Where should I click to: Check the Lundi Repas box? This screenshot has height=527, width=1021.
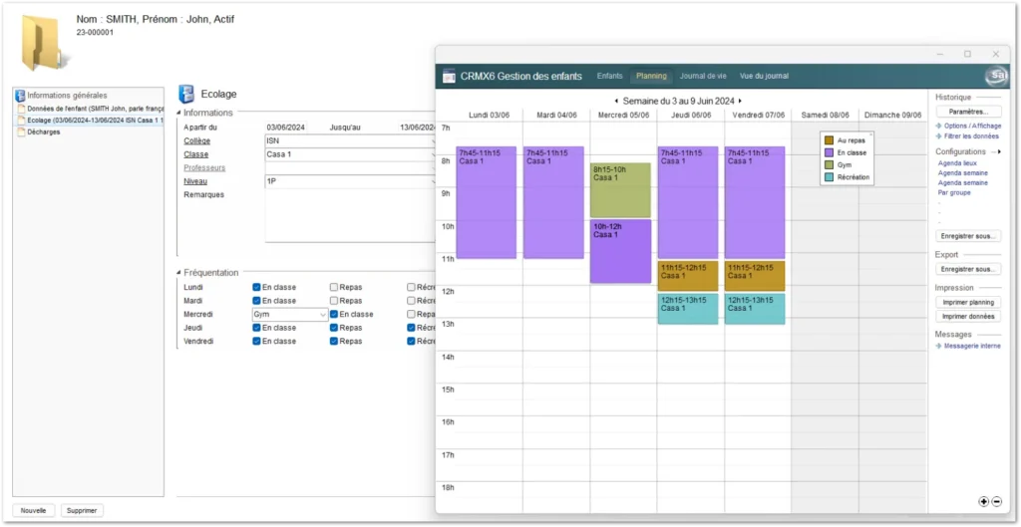coord(334,287)
